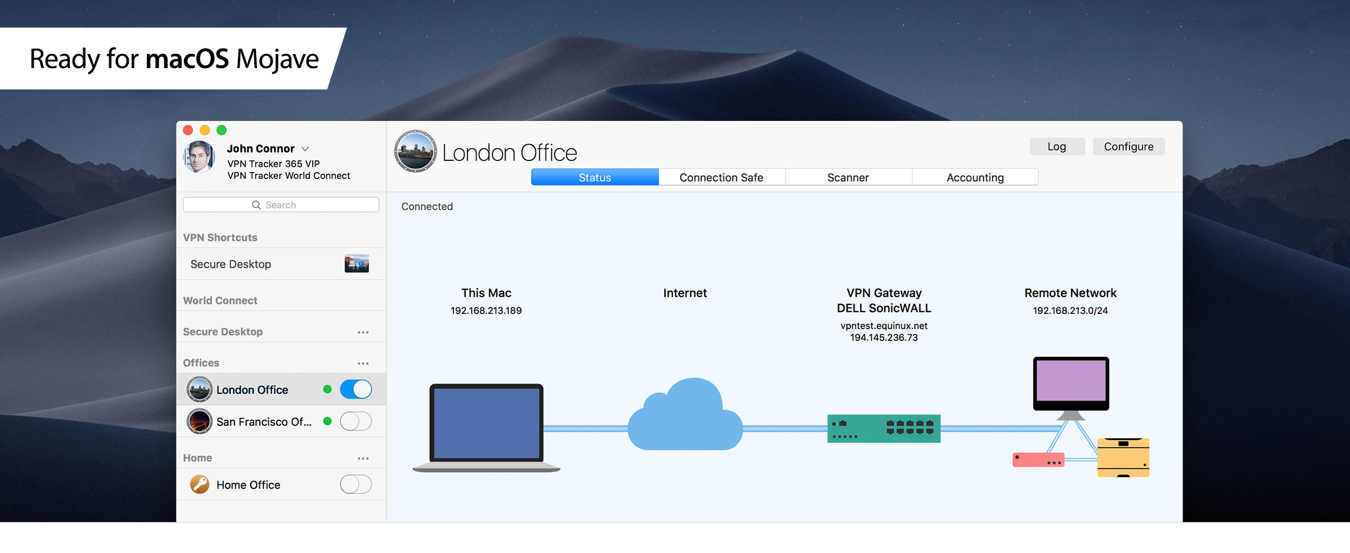Screen dimensions: 1350x553
Task: Click the John Connor profile avatar
Action: coord(199,156)
